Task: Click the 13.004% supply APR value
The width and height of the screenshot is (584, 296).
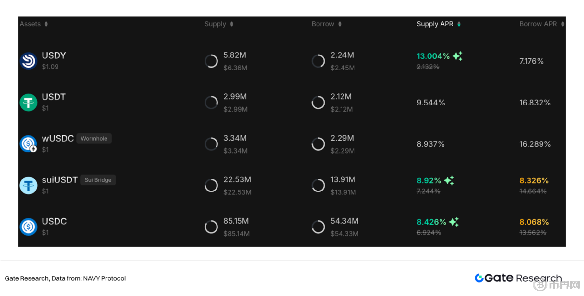Action: click(433, 56)
